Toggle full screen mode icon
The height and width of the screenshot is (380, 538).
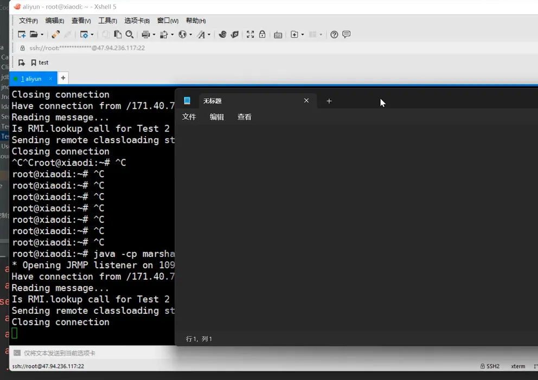(x=250, y=34)
